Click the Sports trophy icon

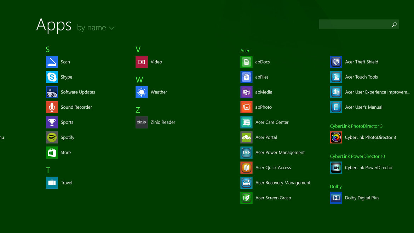[52, 122]
